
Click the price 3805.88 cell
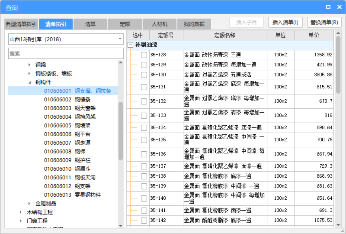(314, 75)
